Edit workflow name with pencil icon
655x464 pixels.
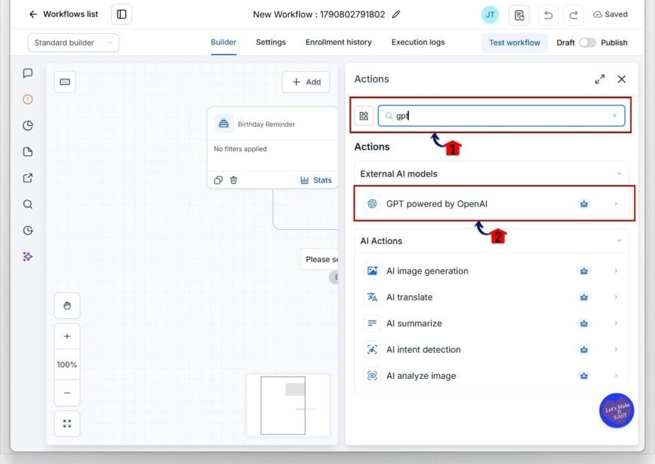coord(396,14)
